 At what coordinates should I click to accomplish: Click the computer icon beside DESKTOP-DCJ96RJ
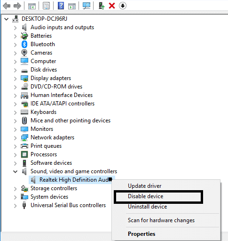[x=16, y=19]
